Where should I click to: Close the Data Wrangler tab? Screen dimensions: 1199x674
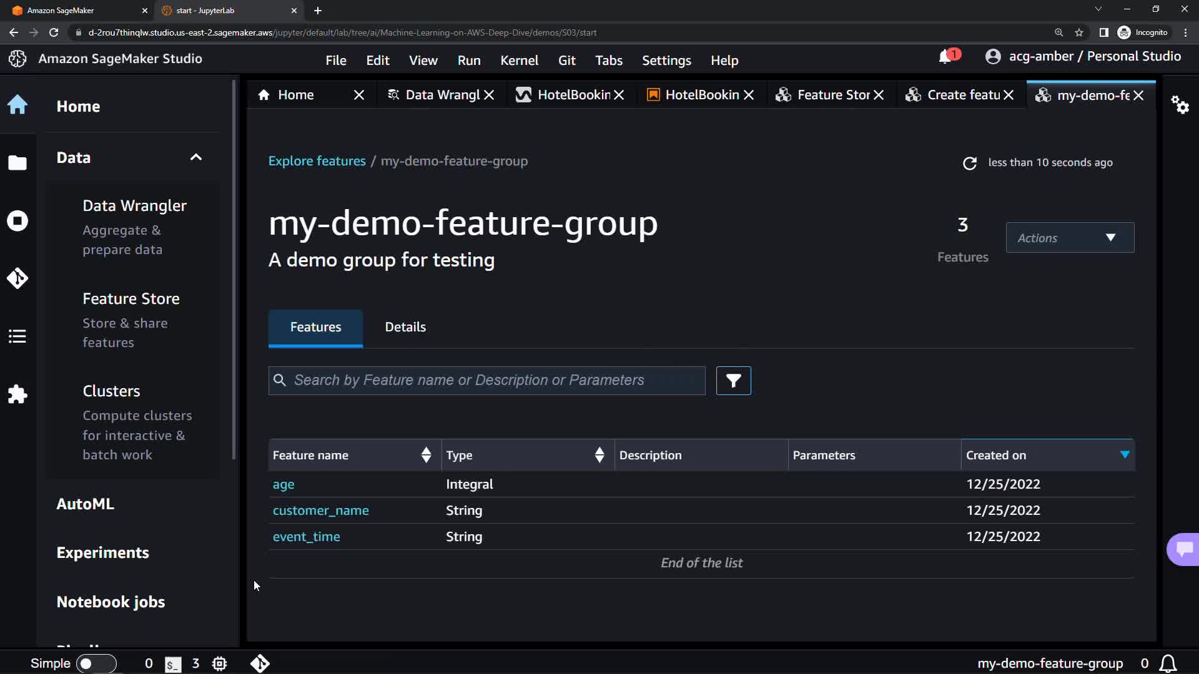tap(489, 95)
